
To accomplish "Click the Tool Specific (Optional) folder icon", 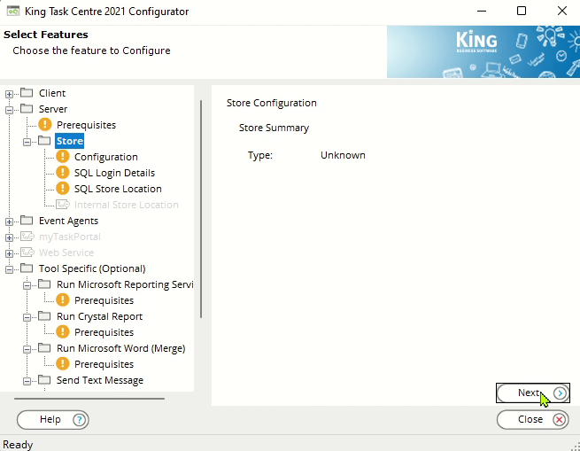I will (27, 268).
